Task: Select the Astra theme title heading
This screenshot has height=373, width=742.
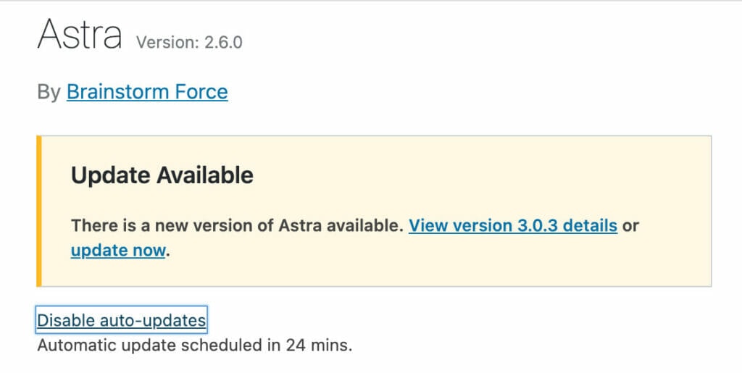Action: click(80, 34)
